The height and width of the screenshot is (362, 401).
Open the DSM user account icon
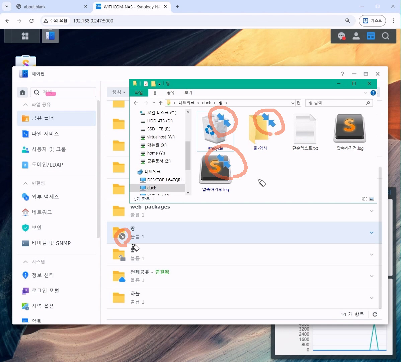pyautogui.click(x=356, y=36)
